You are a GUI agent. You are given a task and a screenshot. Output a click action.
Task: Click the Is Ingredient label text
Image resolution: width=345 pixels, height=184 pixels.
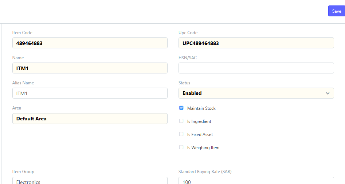[199, 121]
